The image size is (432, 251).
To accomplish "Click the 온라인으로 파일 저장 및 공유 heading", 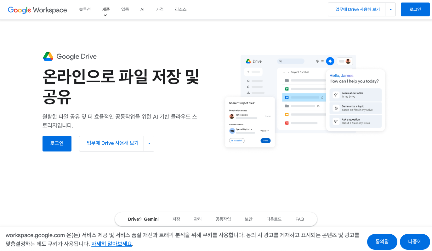I will (121, 86).
